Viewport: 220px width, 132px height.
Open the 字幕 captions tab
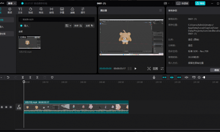[x=62, y=11]
